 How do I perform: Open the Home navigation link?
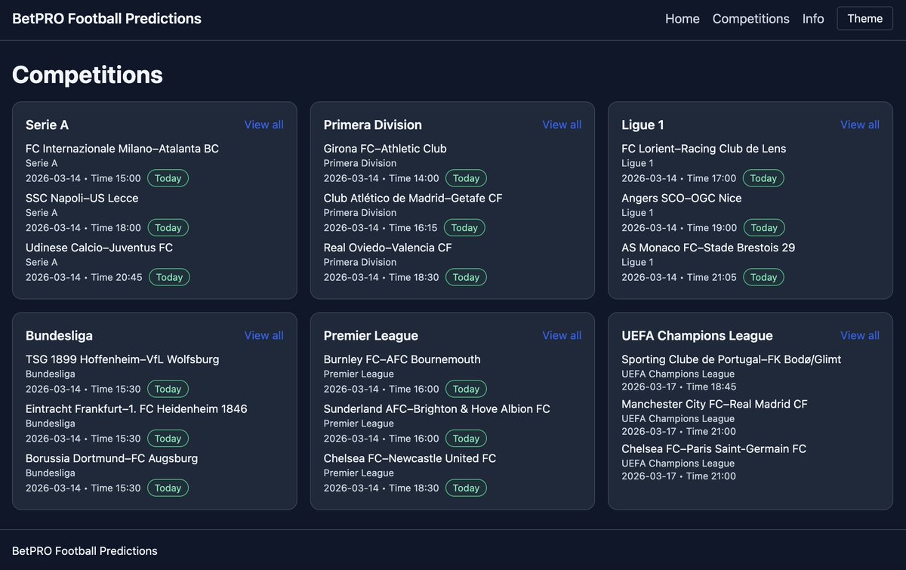(683, 19)
